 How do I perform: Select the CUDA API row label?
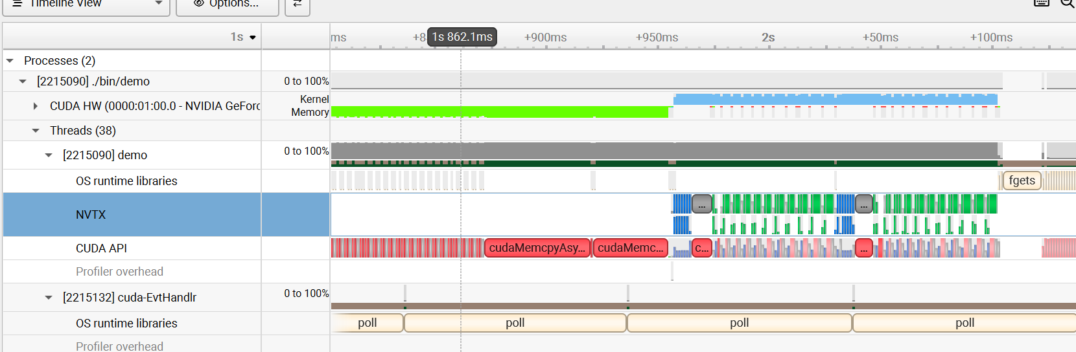click(x=101, y=248)
